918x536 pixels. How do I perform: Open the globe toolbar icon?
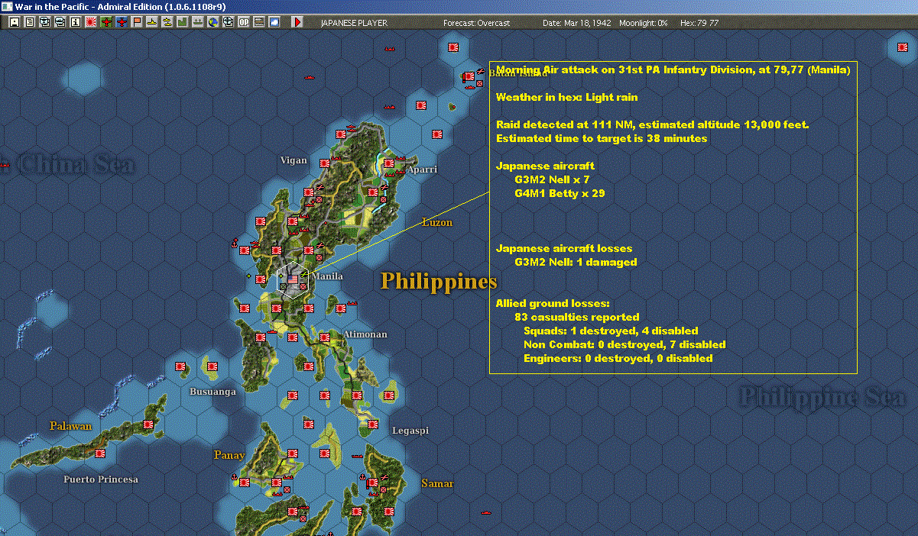(213, 23)
